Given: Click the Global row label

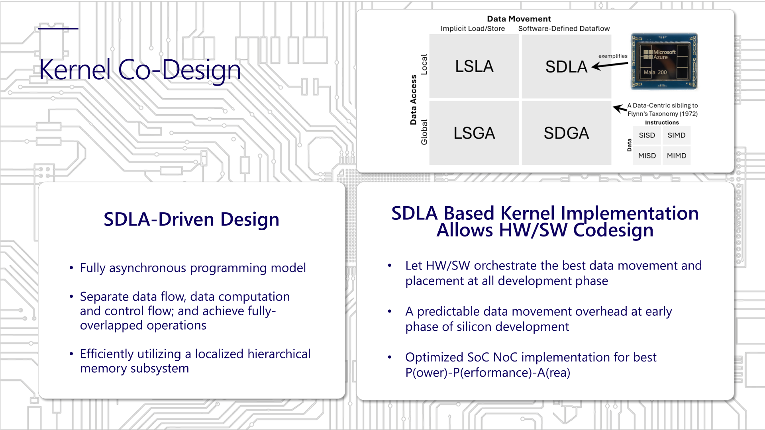Looking at the screenshot, I should coord(424,132).
